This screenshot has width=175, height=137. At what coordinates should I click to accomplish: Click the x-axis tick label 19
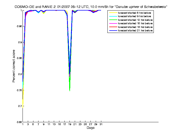[70, 124]
